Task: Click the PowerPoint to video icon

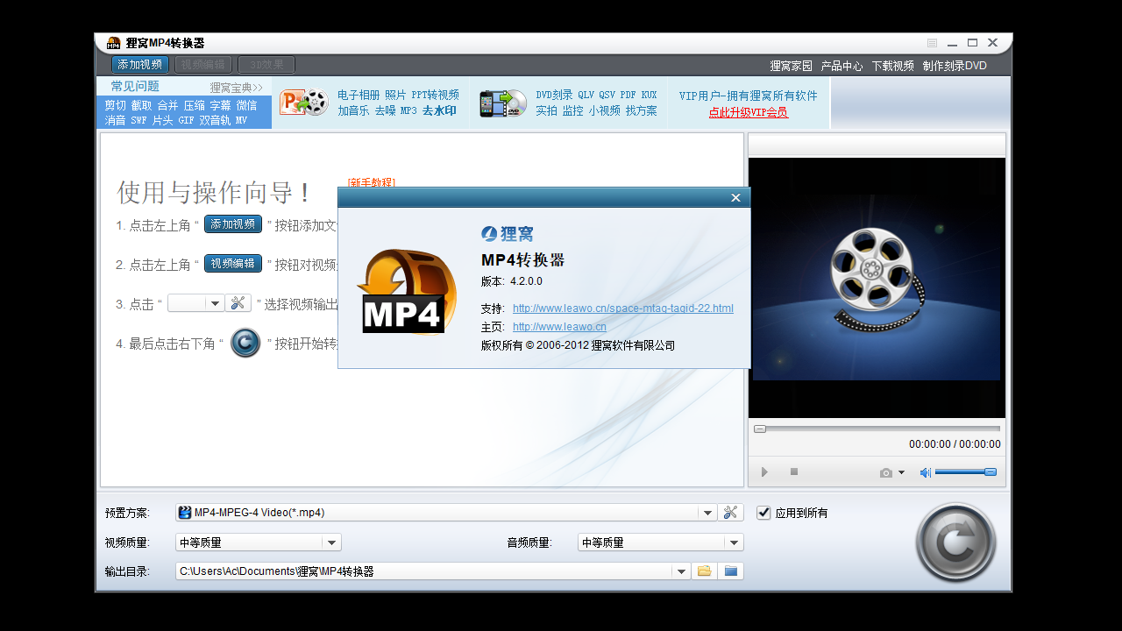Action: point(303,103)
